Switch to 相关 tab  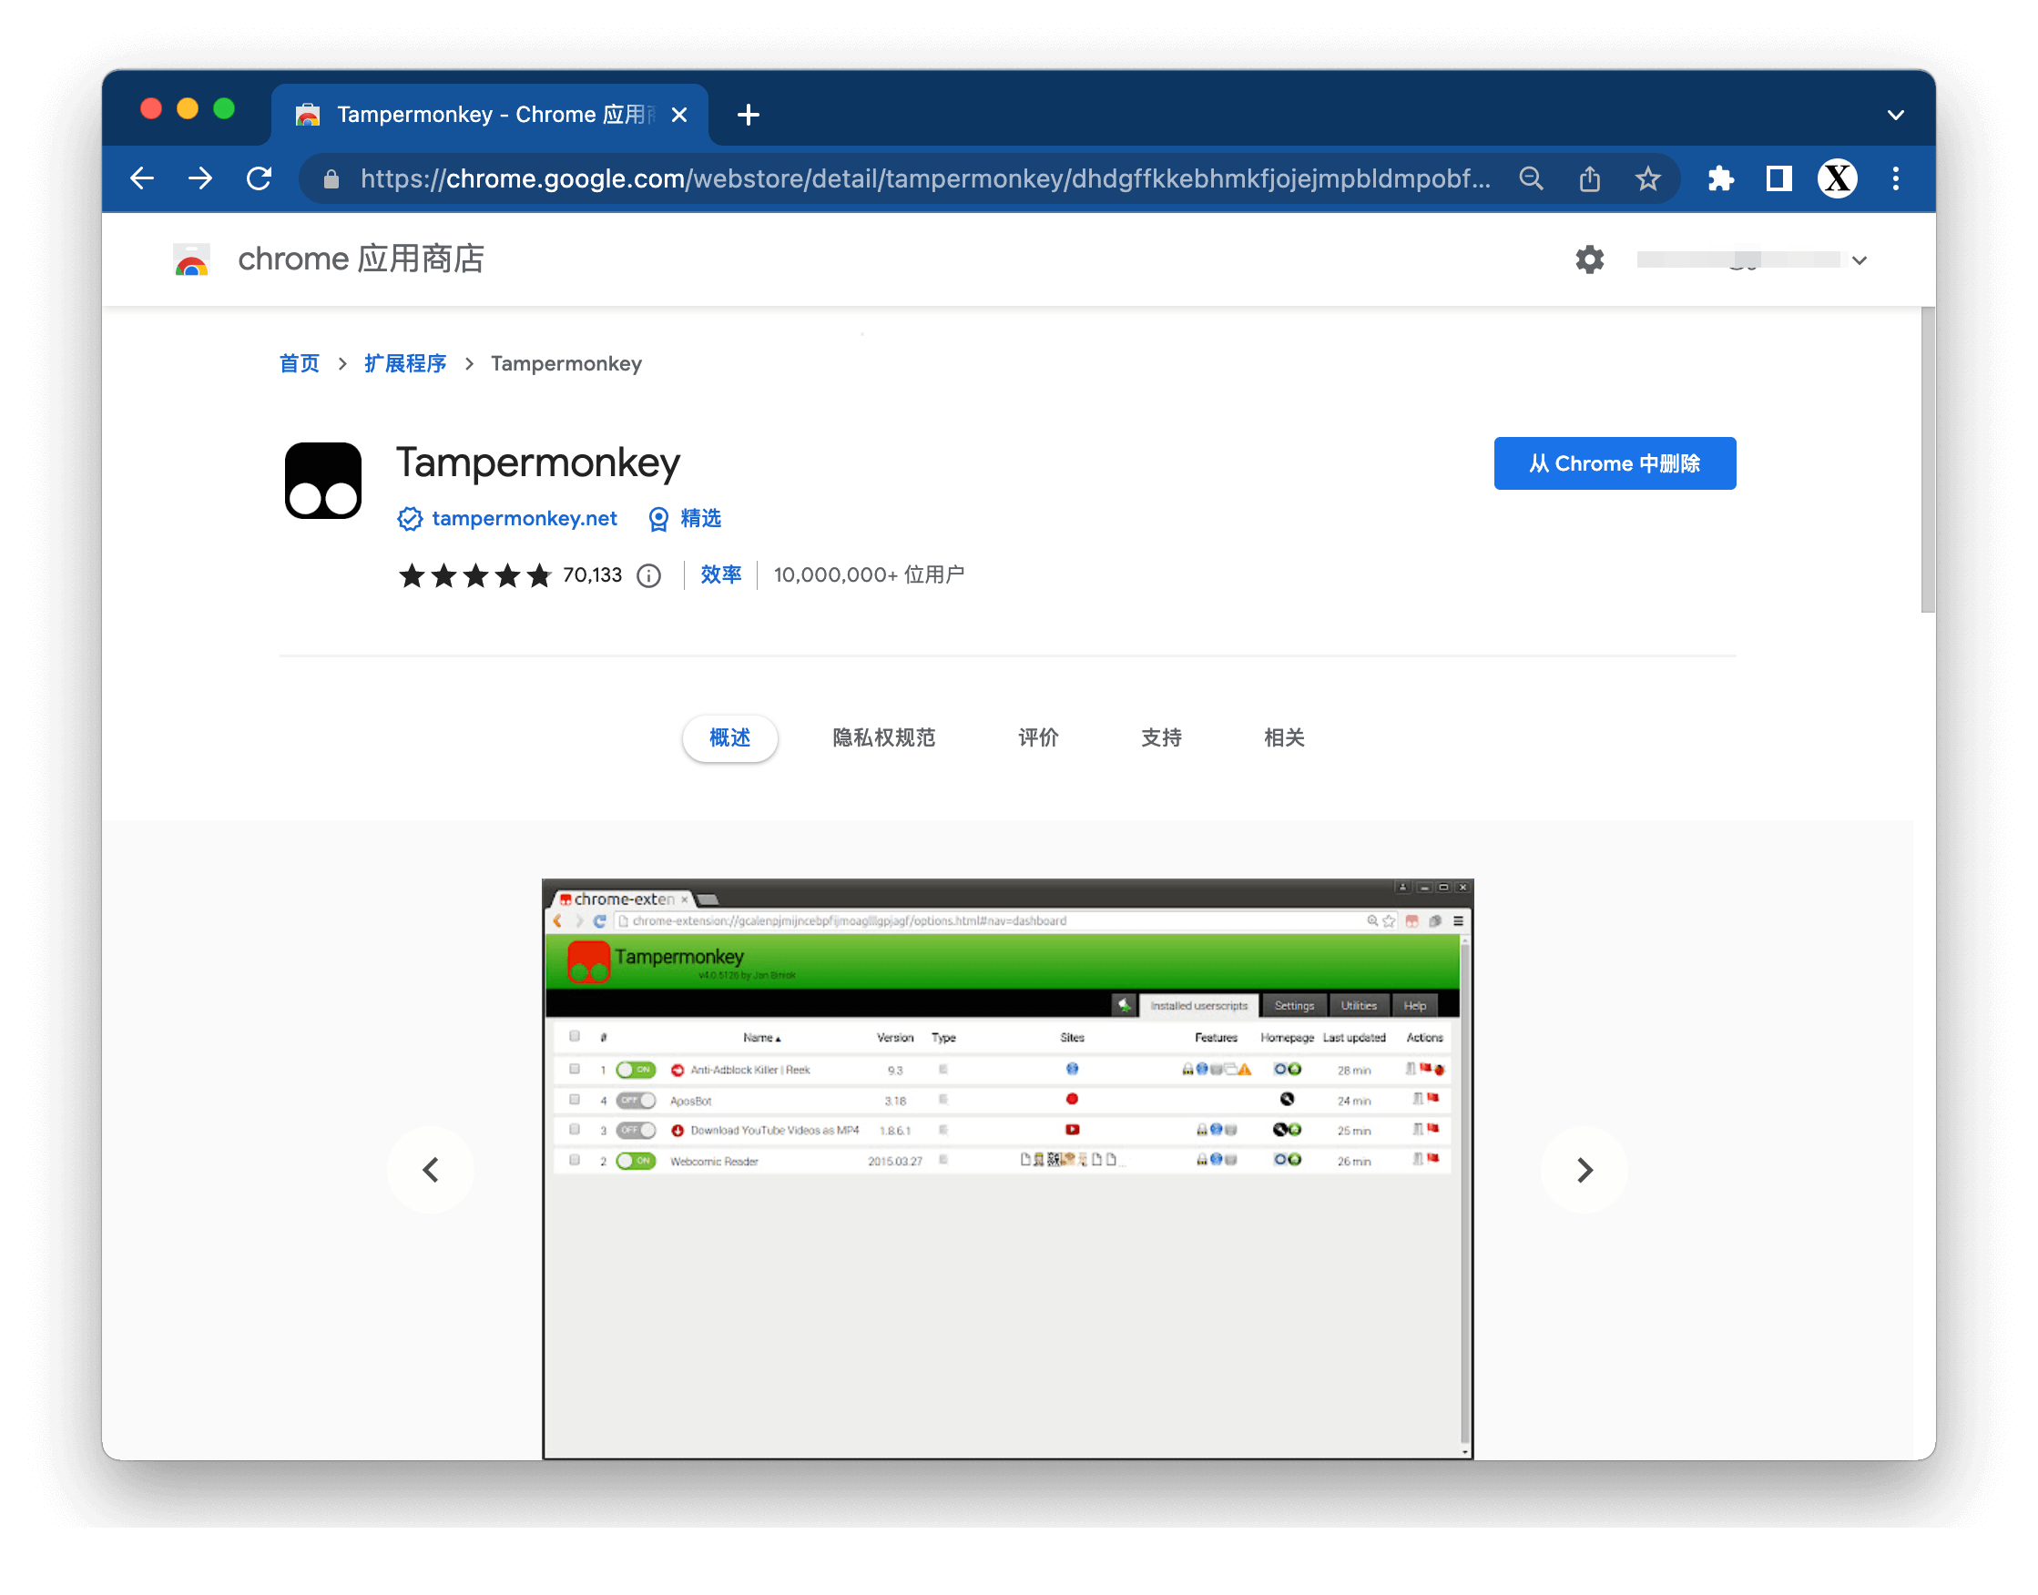click(1282, 737)
